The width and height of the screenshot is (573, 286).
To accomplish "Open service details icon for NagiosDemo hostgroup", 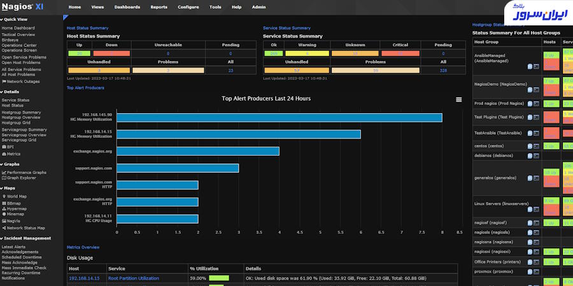I will (x=530, y=90).
